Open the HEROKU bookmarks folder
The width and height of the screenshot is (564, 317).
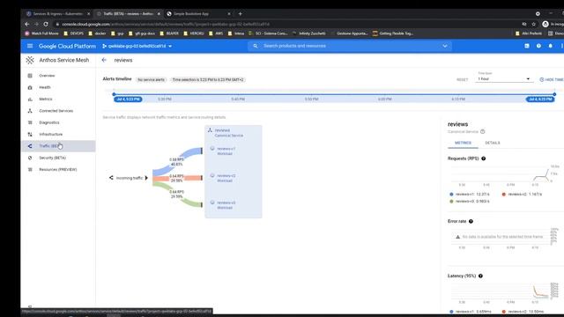(194, 33)
